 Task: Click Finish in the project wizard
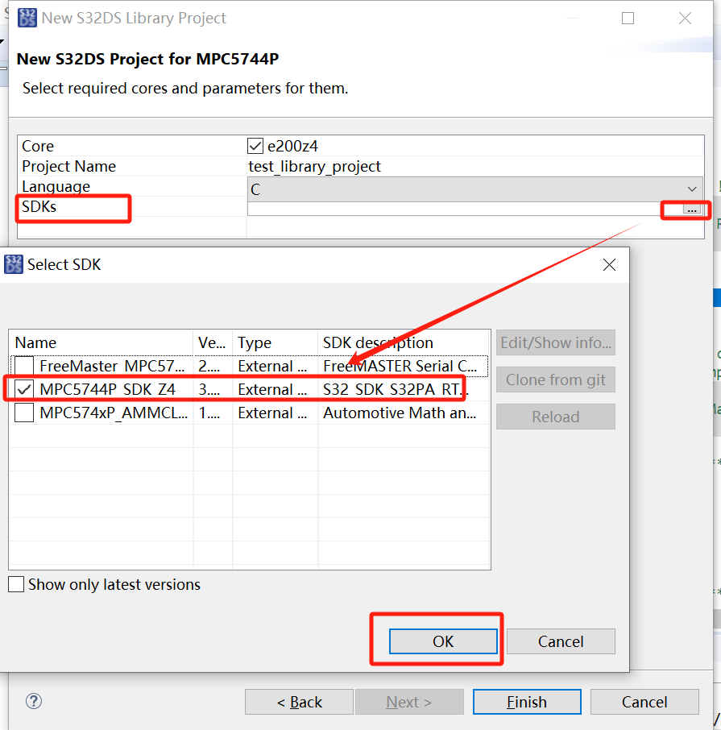[527, 702]
